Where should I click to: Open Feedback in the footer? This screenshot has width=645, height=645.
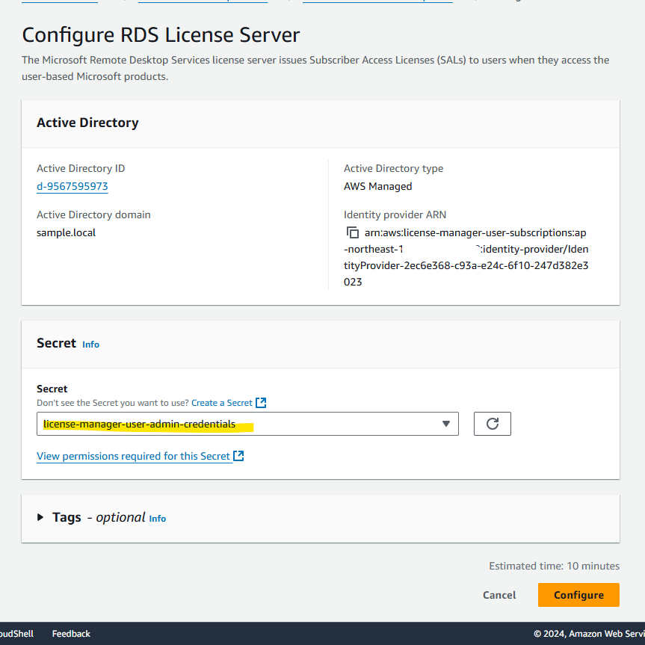[x=71, y=634]
